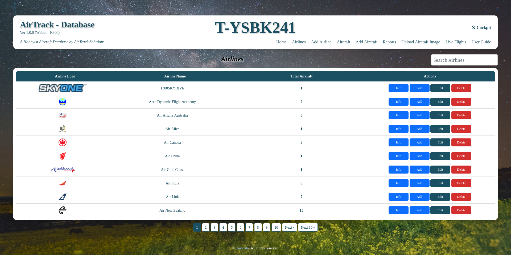Edit Air Gold Coast

click(x=440, y=170)
